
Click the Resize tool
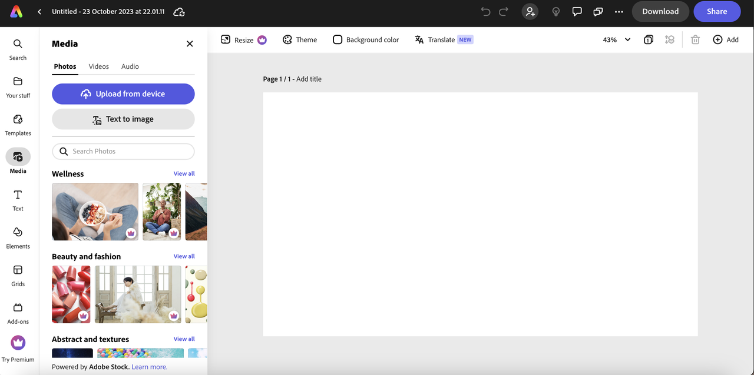[244, 40]
